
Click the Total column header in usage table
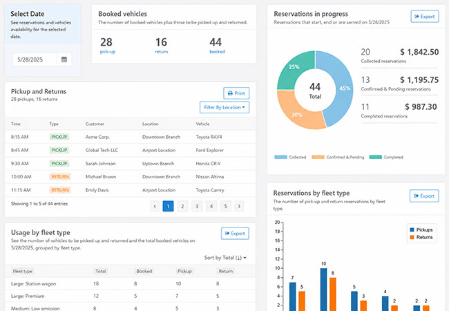[x=101, y=271]
